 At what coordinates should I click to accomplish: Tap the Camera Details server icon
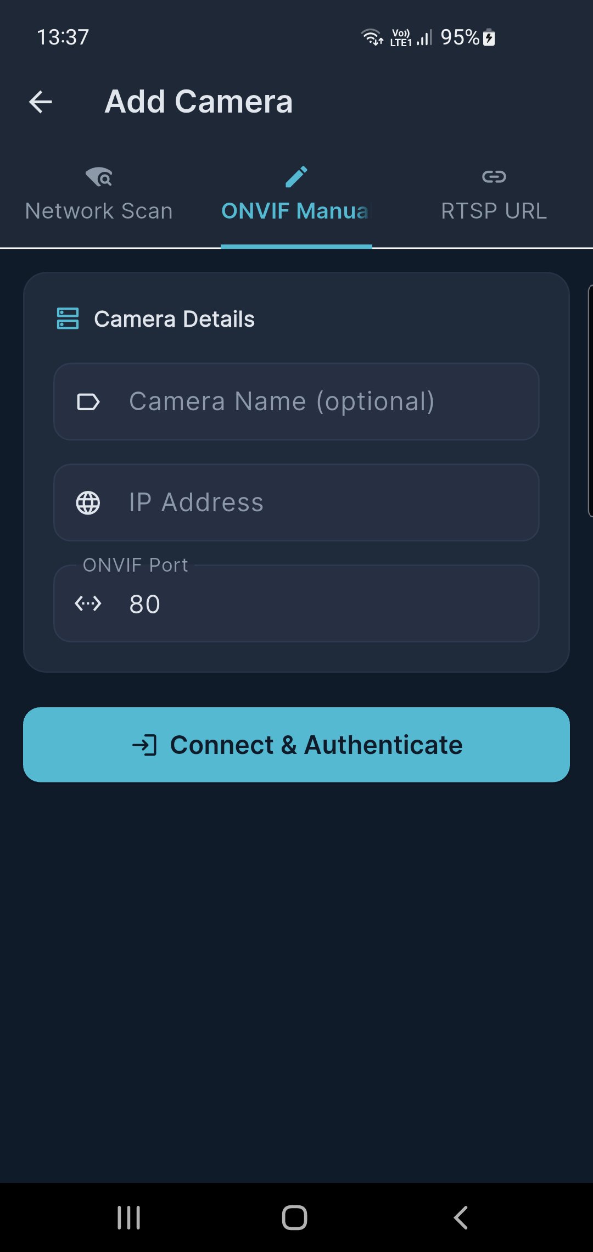tap(68, 318)
